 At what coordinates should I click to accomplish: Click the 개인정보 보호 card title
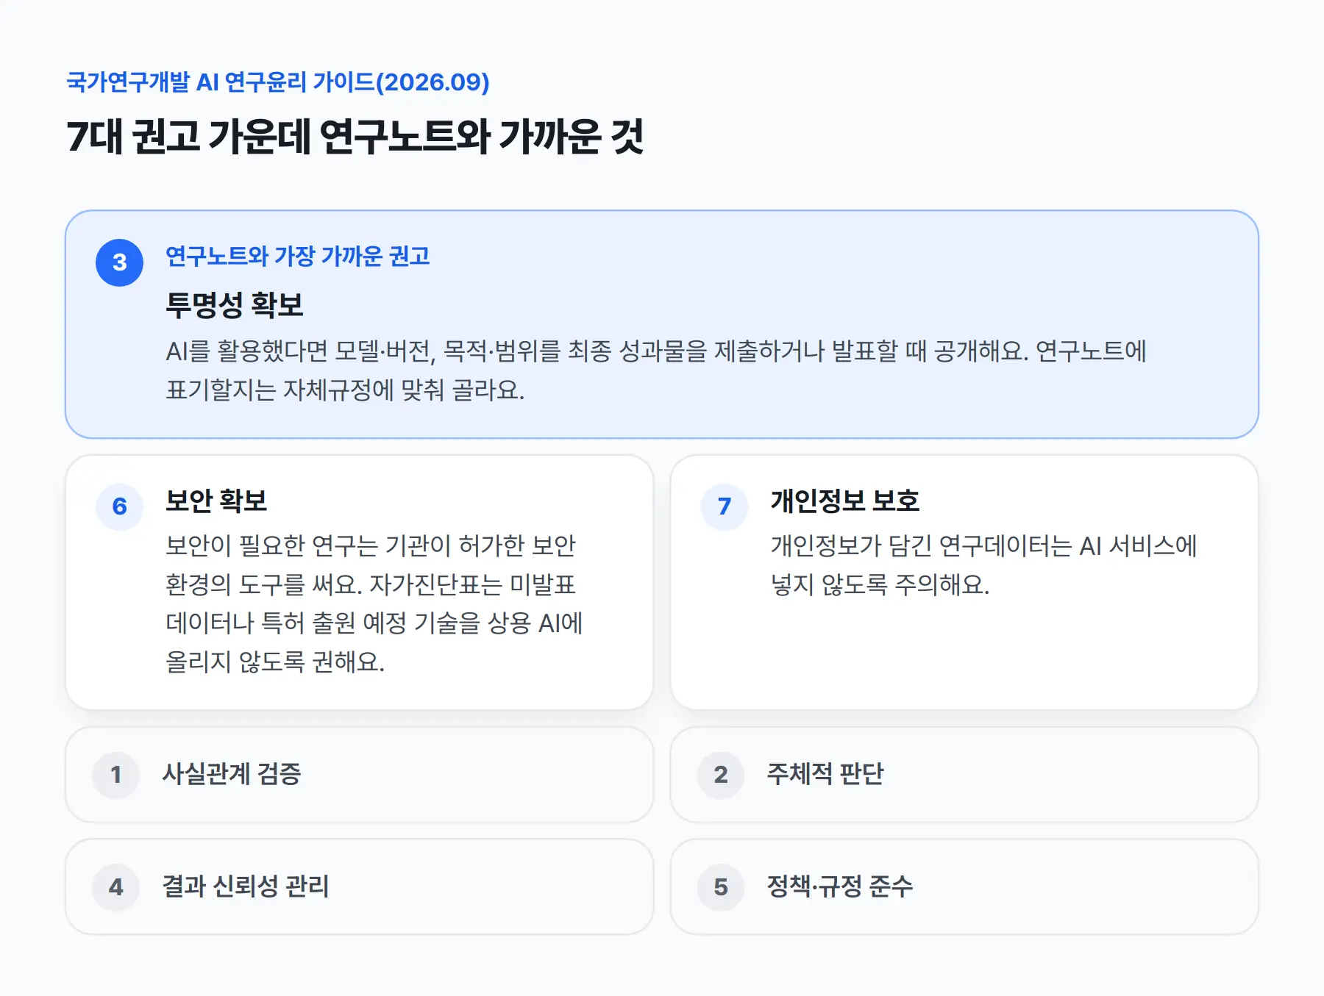tap(845, 501)
